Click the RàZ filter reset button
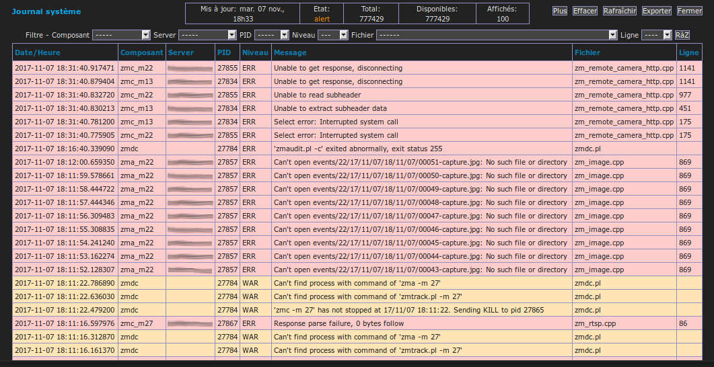 pyautogui.click(x=682, y=35)
